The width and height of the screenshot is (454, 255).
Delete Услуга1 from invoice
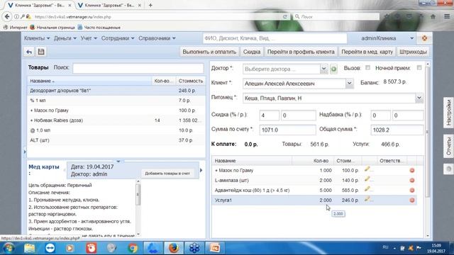point(412,200)
